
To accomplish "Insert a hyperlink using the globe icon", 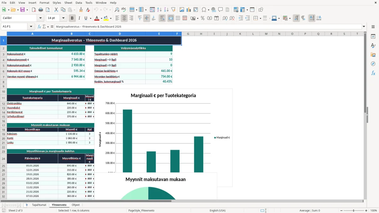I will pos(214,10).
